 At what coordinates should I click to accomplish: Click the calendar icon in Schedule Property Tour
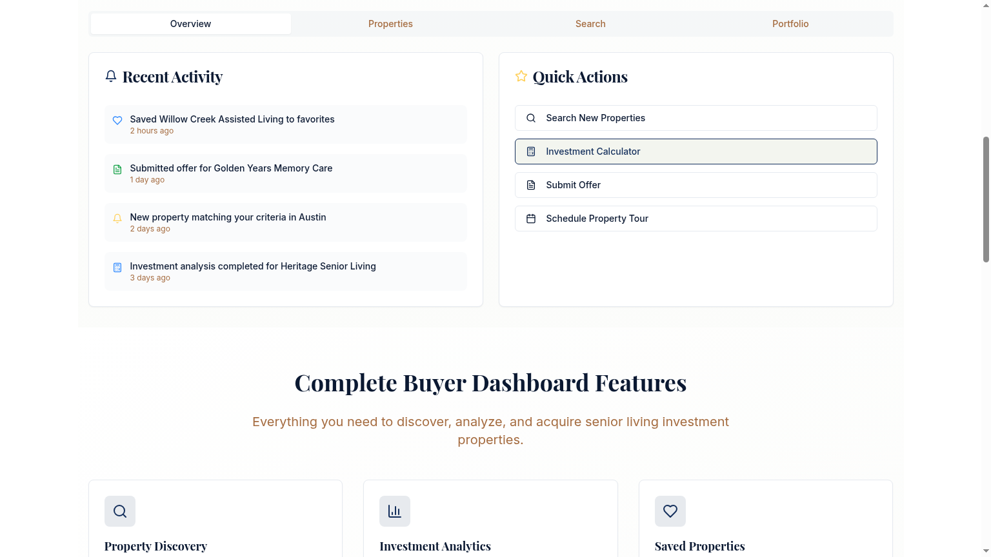tap(531, 219)
